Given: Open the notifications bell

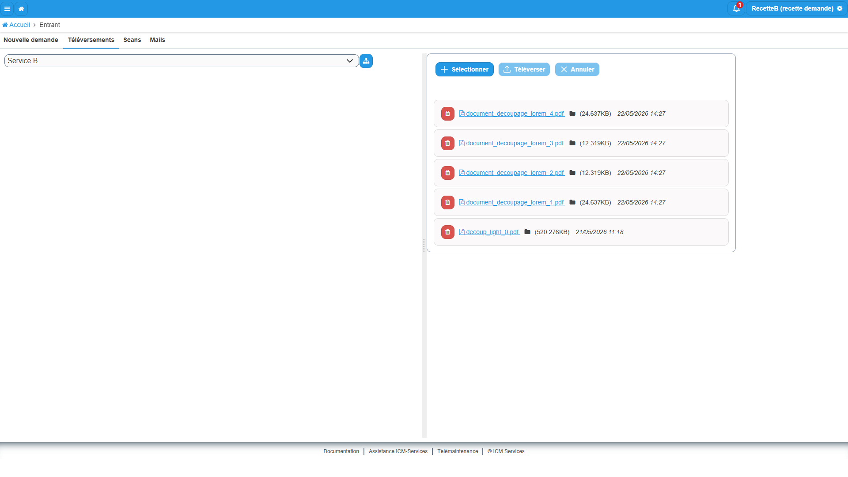Looking at the screenshot, I should 736,8.
